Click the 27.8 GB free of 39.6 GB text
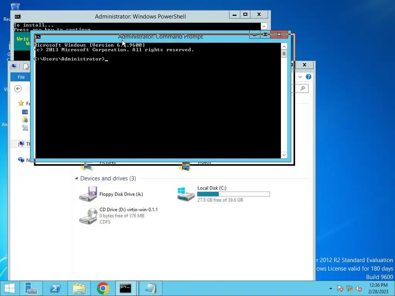Screen dimensions: 395x296 tap(220, 200)
